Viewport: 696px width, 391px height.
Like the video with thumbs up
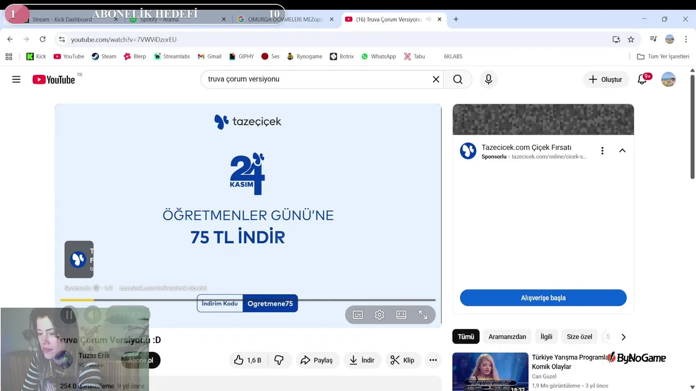pyautogui.click(x=248, y=360)
